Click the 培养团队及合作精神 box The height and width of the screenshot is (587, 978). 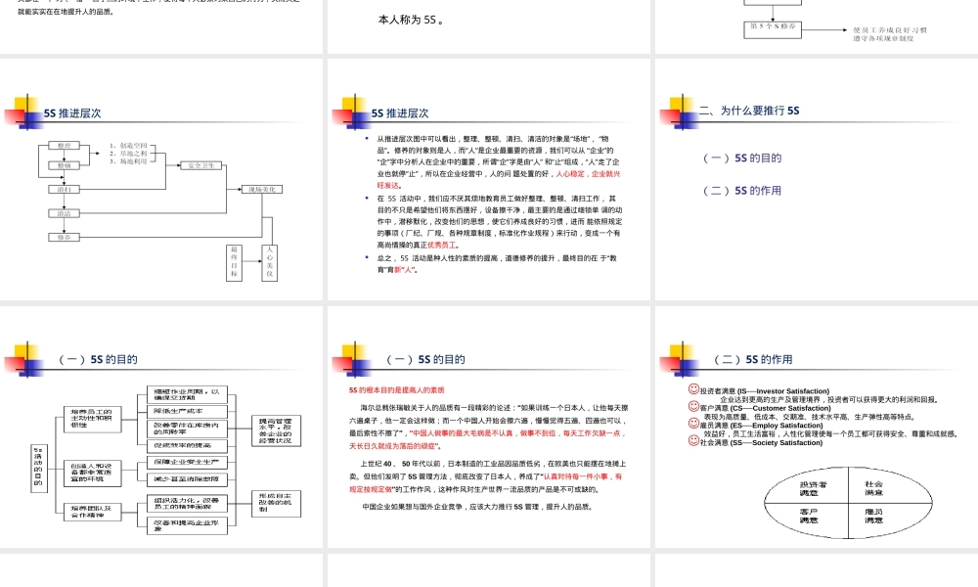click(92, 512)
